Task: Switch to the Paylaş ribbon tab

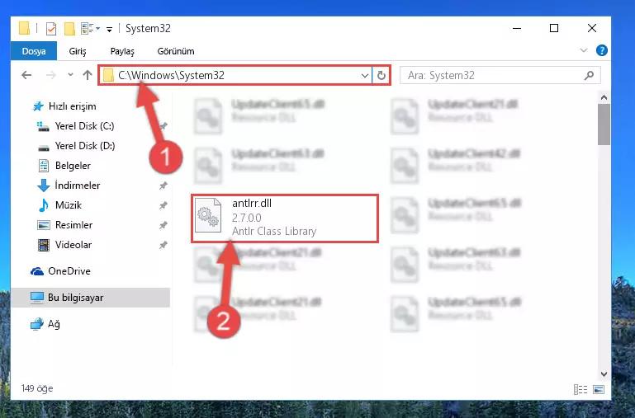Action: tap(122, 51)
